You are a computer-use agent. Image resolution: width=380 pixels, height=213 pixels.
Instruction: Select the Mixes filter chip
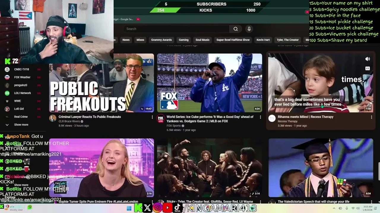(x=140, y=40)
